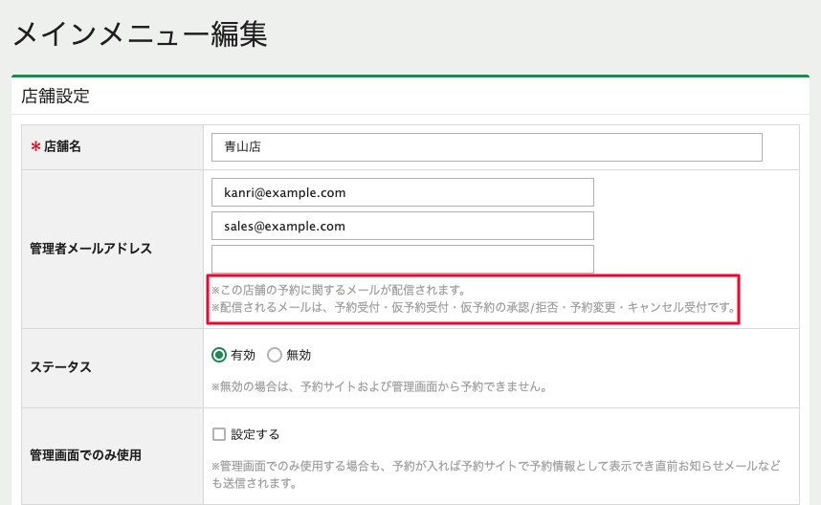Screen dimensions: 821x505
Task: Click the 店舗名 input containing 青山店
Action: pos(486,147)
